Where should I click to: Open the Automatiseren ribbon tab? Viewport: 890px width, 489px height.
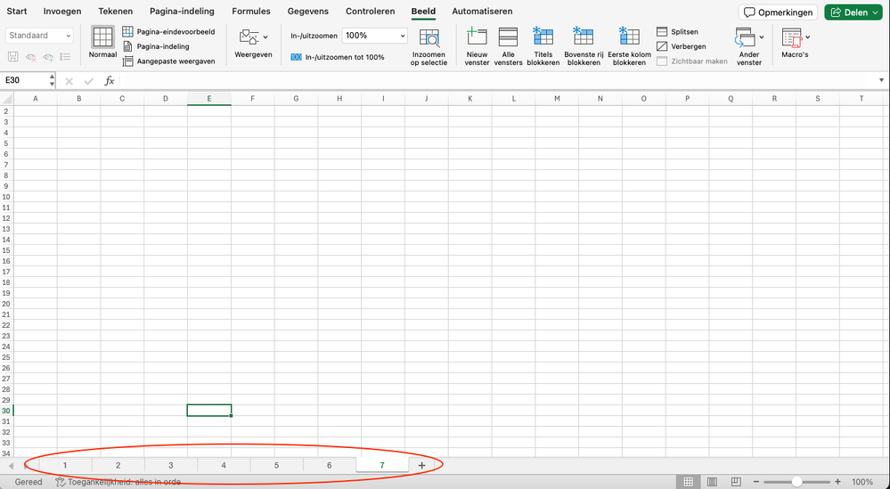(x=482, y=12)
